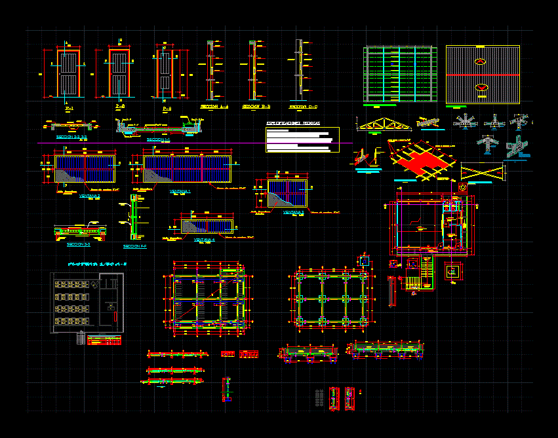Select the Especificaciones Tecnicas text box
Image resolution: width=558 pixels, height=438 pixels.
point(302,139)
